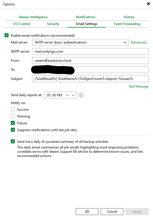This screenshot has height=219, width=153.
Task: Toggle Suppress notifications until last retry
Action: pos(13,130)
